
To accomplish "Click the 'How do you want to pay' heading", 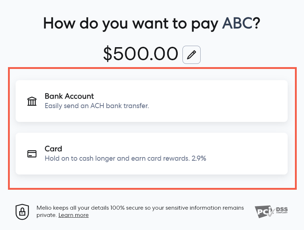I will 131,24.
